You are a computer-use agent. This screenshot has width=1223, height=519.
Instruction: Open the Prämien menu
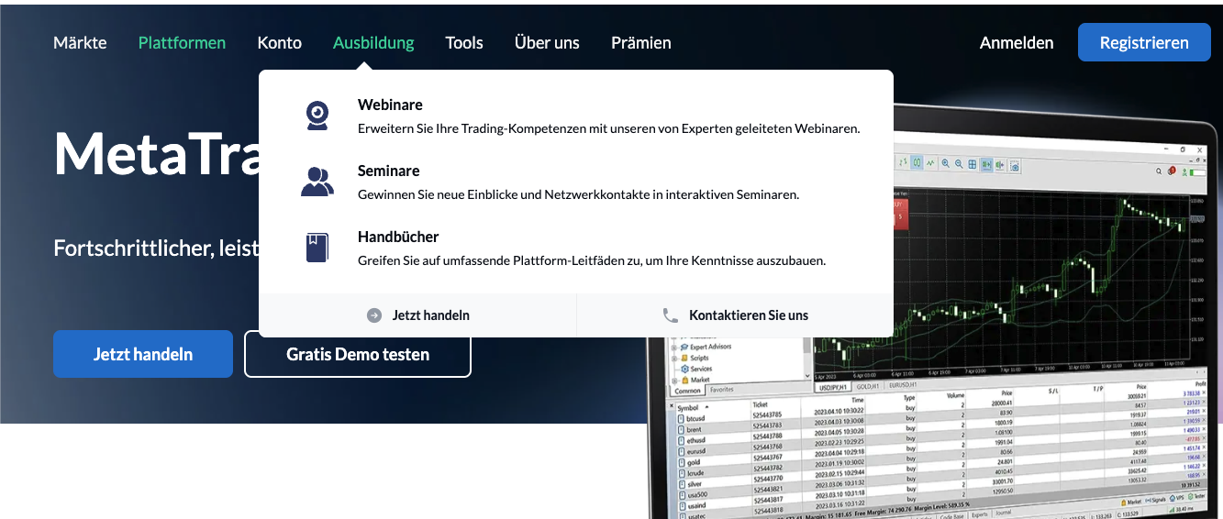coord(641,42)
